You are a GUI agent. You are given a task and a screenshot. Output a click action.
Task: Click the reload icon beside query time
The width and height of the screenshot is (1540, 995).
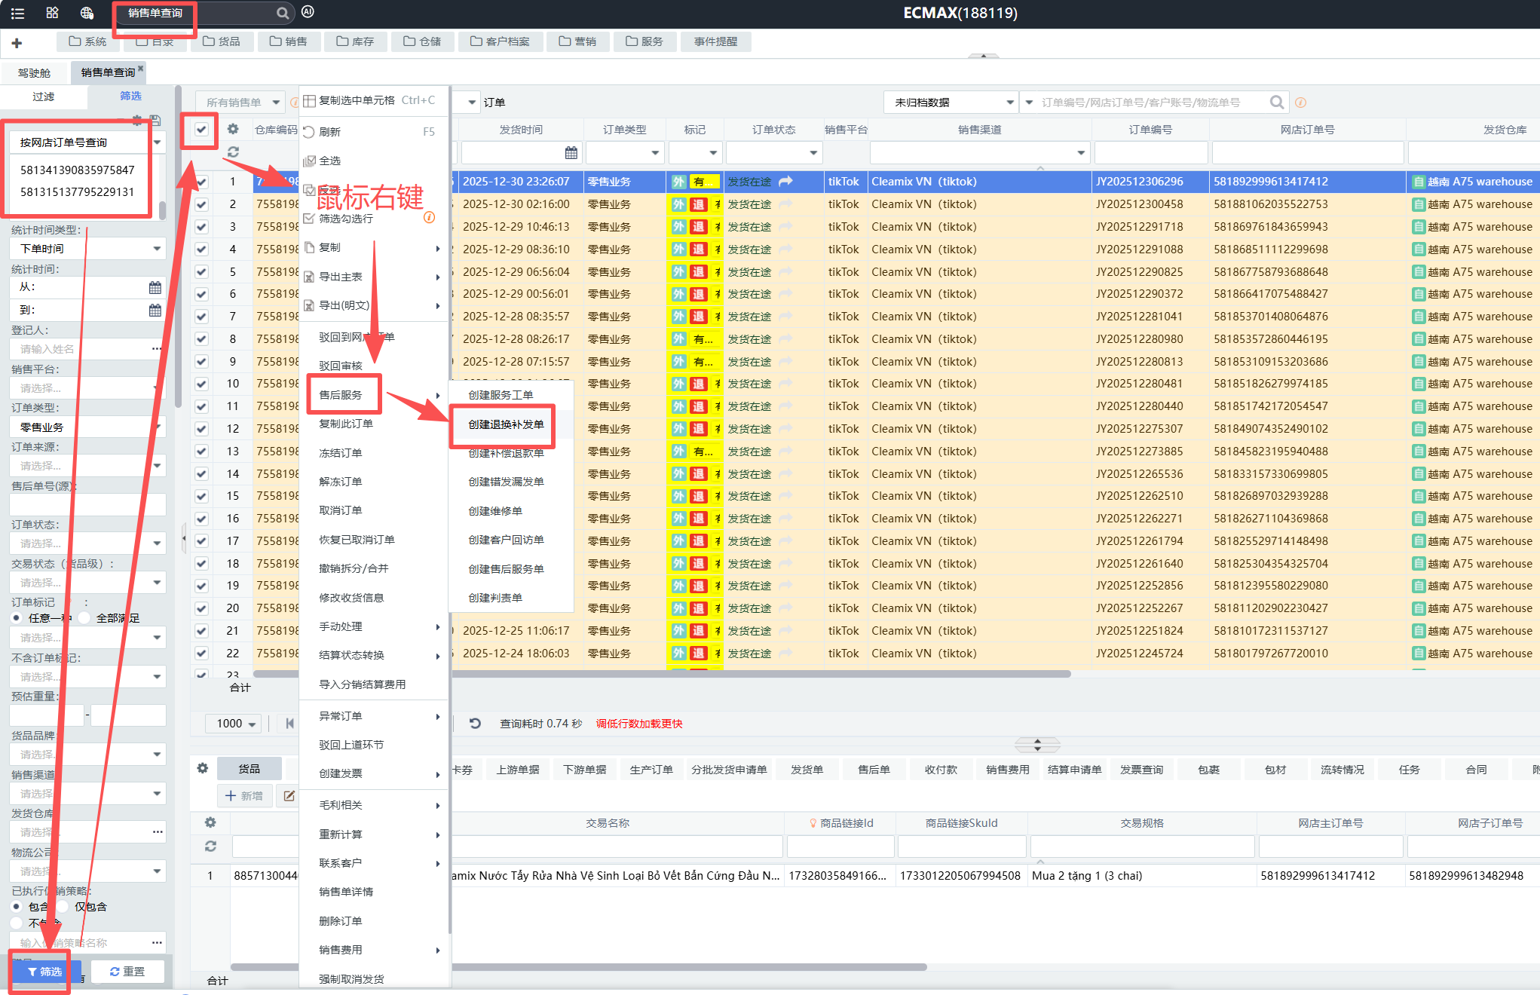[x=475, y=724]
